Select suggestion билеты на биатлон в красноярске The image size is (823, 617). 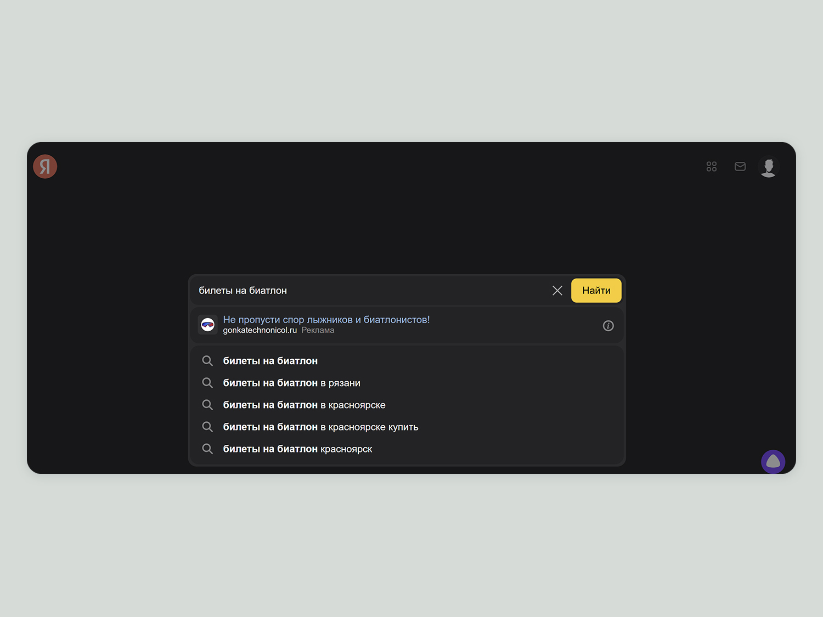[407, 405]
